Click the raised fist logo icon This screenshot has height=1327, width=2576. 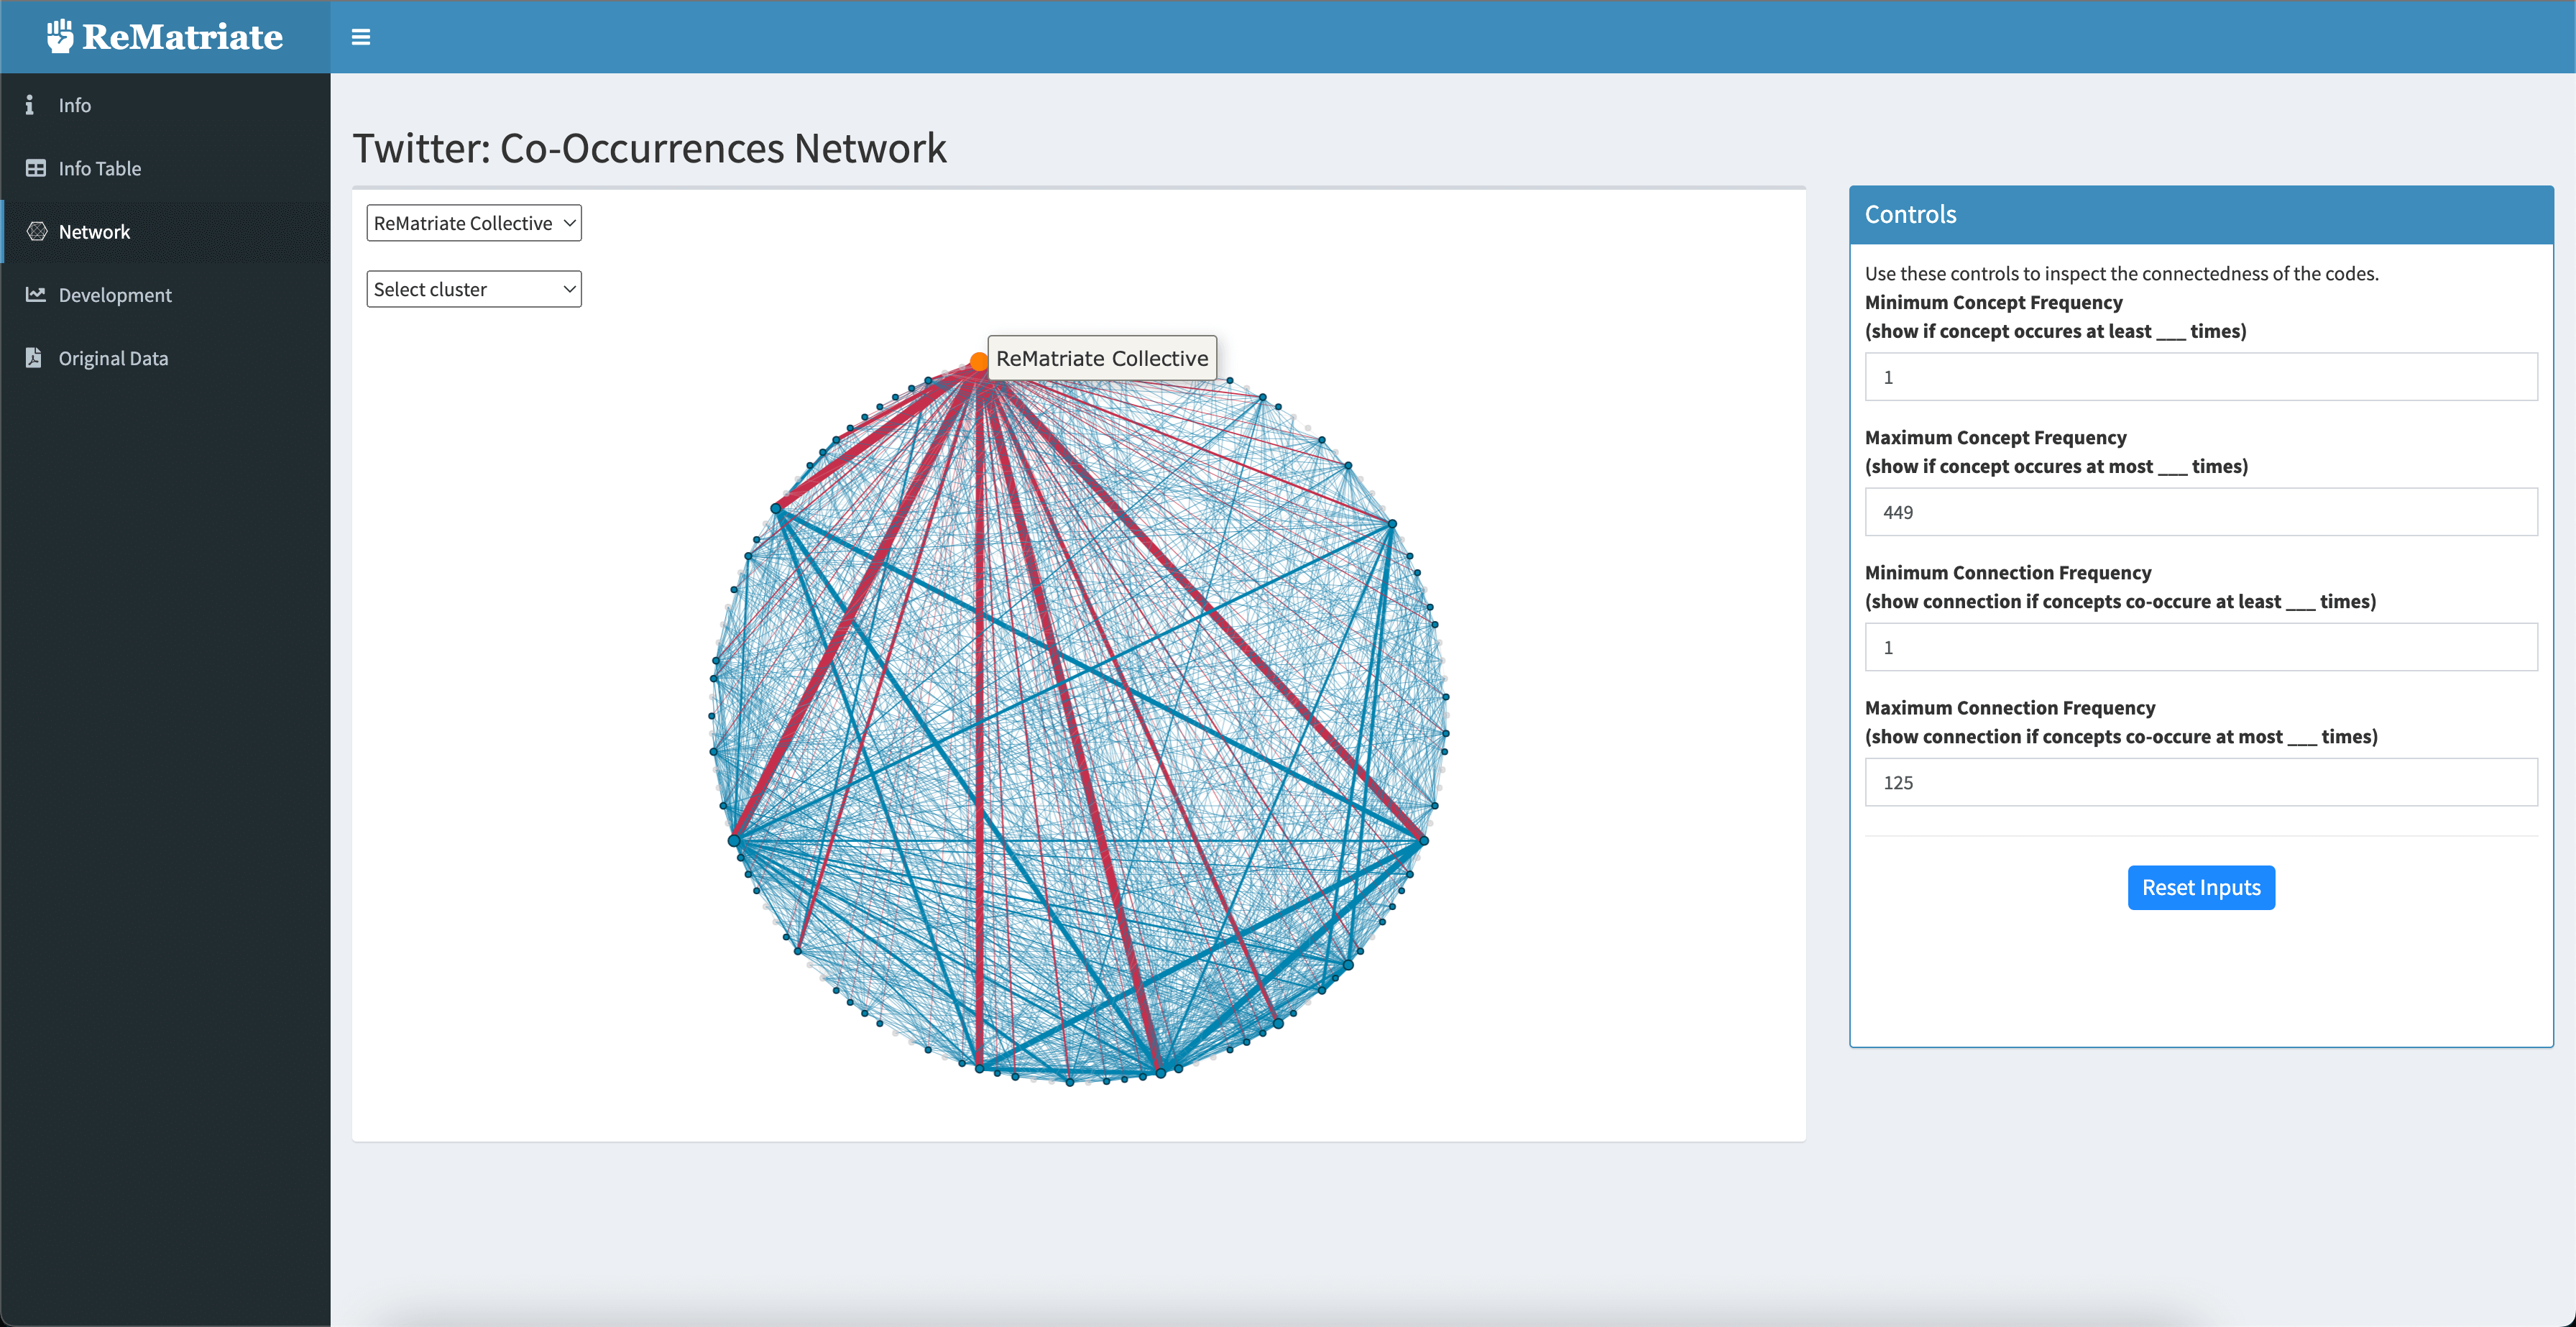pos(60,36)
